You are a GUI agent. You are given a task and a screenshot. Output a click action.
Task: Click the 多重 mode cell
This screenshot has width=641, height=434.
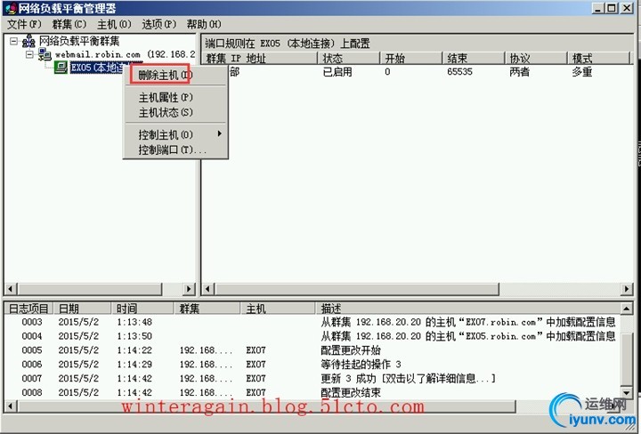pos(581,72)
